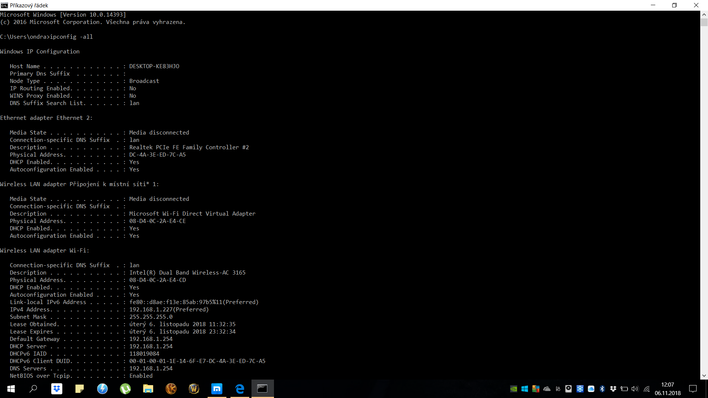Switch to Microsoft Edge in taskbar
The width and height of the screenshot is (708, 398).
[x=240, y=389]
